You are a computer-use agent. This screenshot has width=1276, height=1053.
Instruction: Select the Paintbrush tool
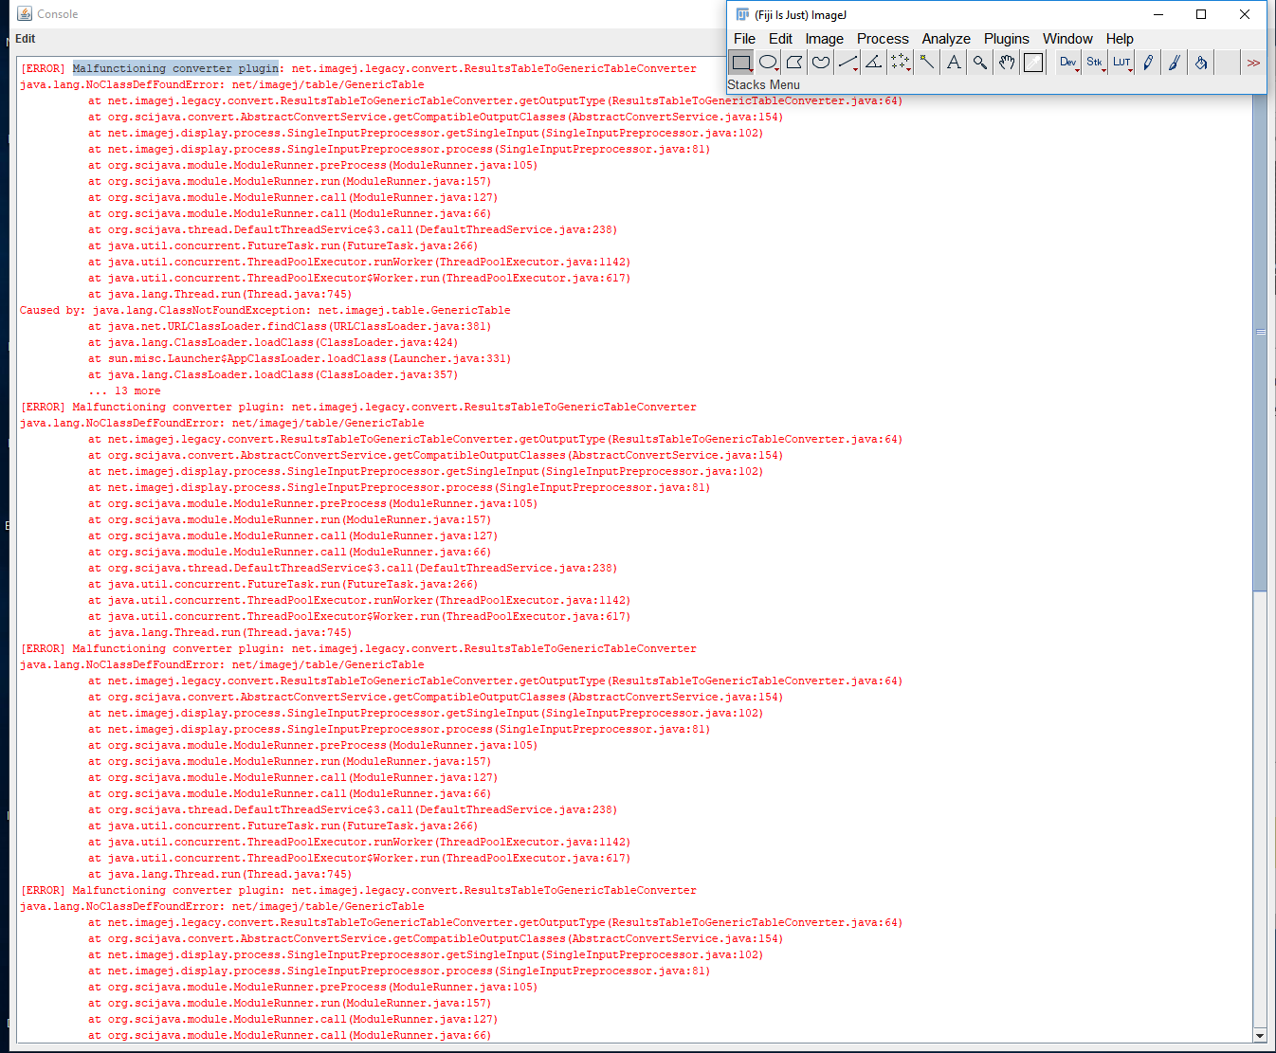click(1175, 62)
